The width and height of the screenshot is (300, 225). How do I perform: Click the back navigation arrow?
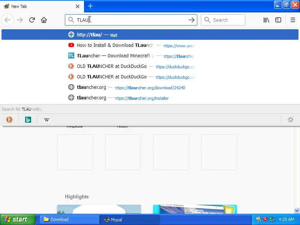coord(7,20)
